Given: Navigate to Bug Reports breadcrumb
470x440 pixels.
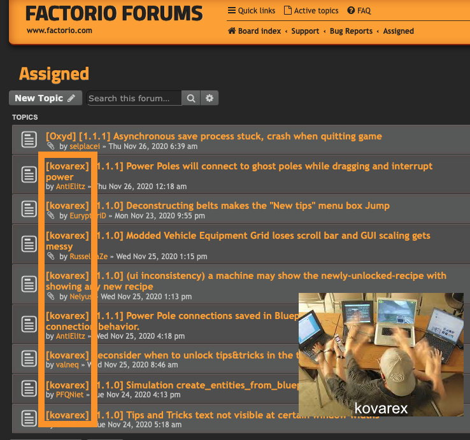Looking at the screenshot, I should pos(351,31).
